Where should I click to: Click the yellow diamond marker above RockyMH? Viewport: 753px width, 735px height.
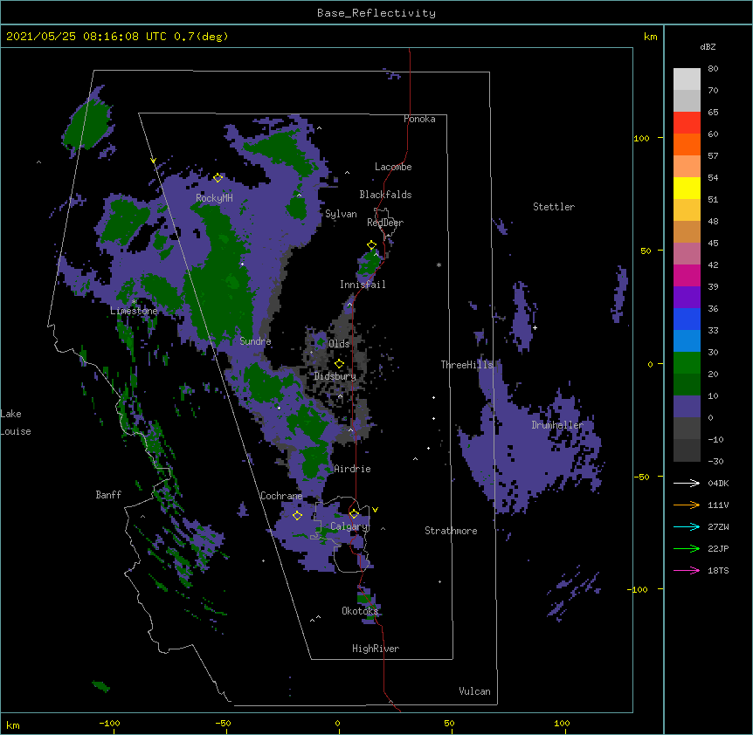(x=218, y=177)
